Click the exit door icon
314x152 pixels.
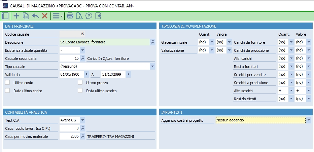coord(98,15)
